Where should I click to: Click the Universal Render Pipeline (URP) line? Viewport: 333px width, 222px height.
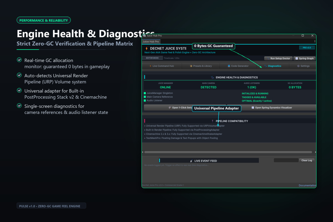pos(185,126)
